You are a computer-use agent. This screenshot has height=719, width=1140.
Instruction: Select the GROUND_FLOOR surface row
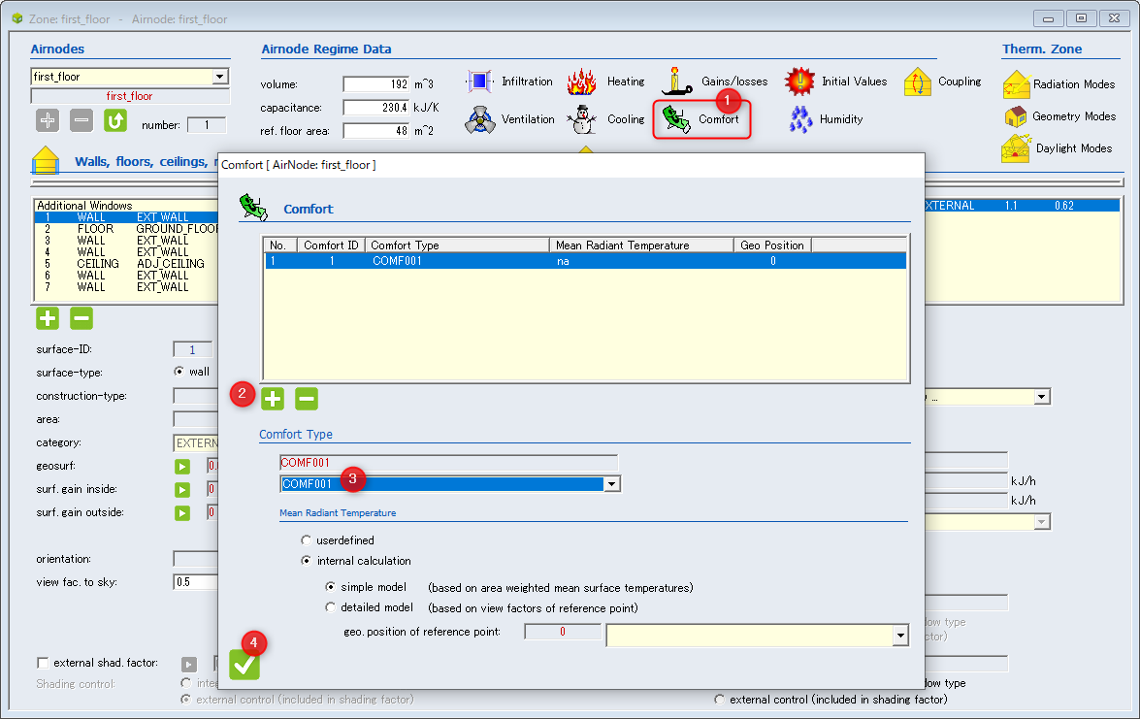pyautogui.click(x=127, y=229)
